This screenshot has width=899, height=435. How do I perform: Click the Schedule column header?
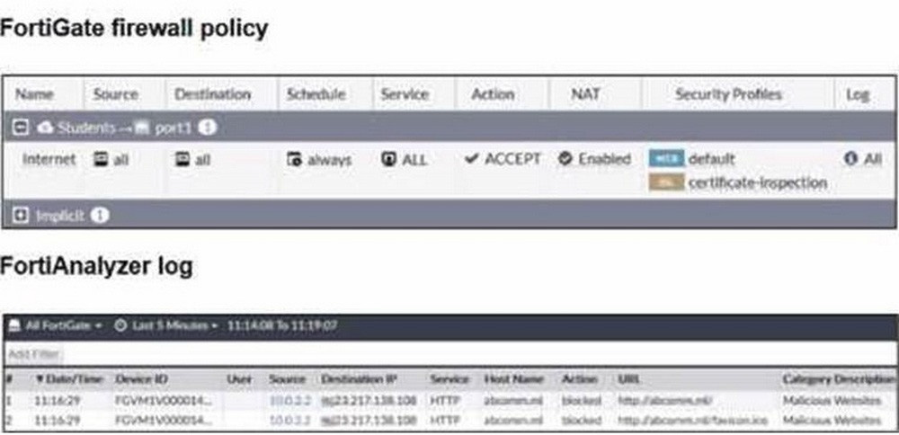(x=316, y=94)
